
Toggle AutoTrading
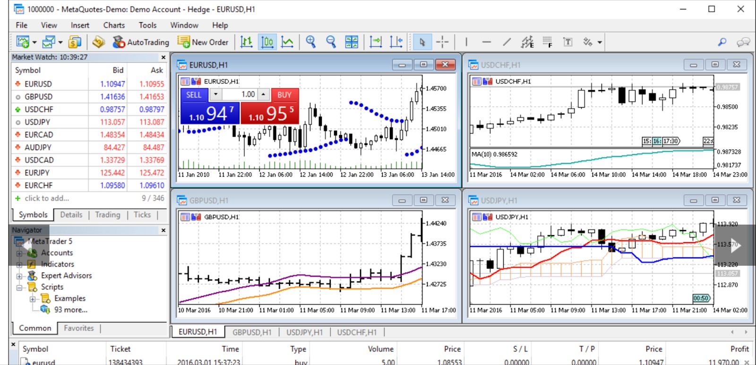[141, 42]
